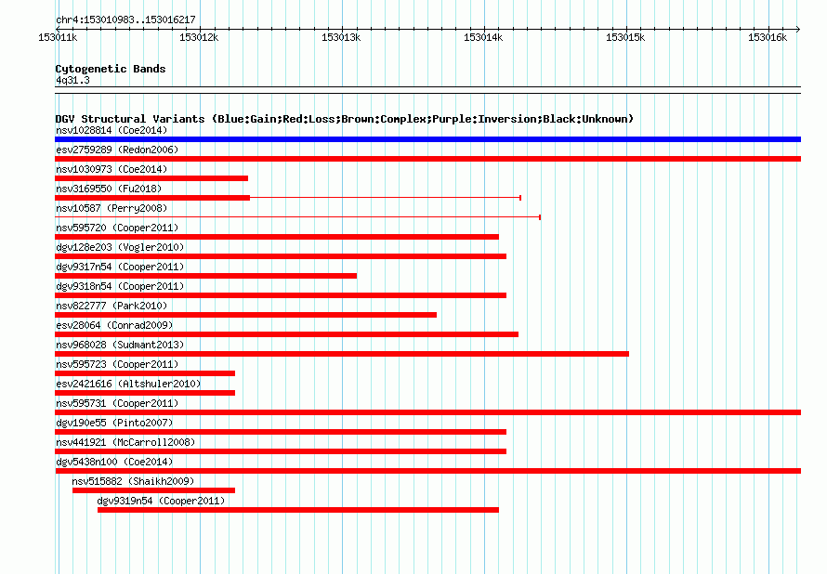Click the nsv595720 (Cooper2011) label
This screenshot has height=574, width=827.
click(x=117, y=228)
